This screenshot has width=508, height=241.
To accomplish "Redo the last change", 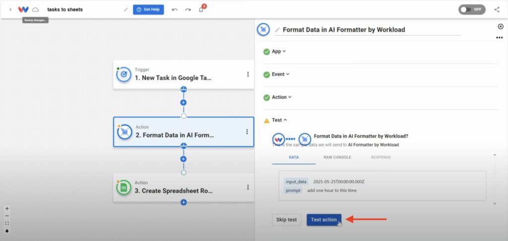I will click(188, 10).
